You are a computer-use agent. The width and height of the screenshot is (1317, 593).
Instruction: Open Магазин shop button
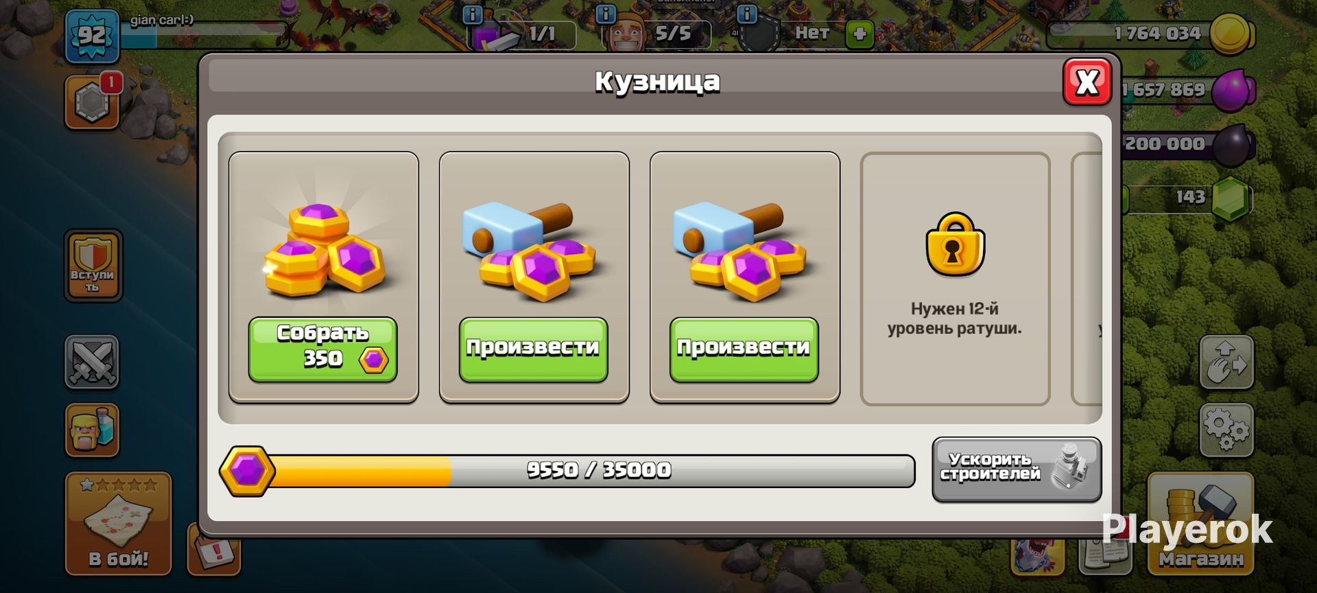(1200, 523)
